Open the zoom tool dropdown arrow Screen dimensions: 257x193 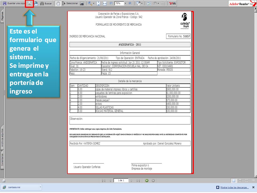click(94, 3)
